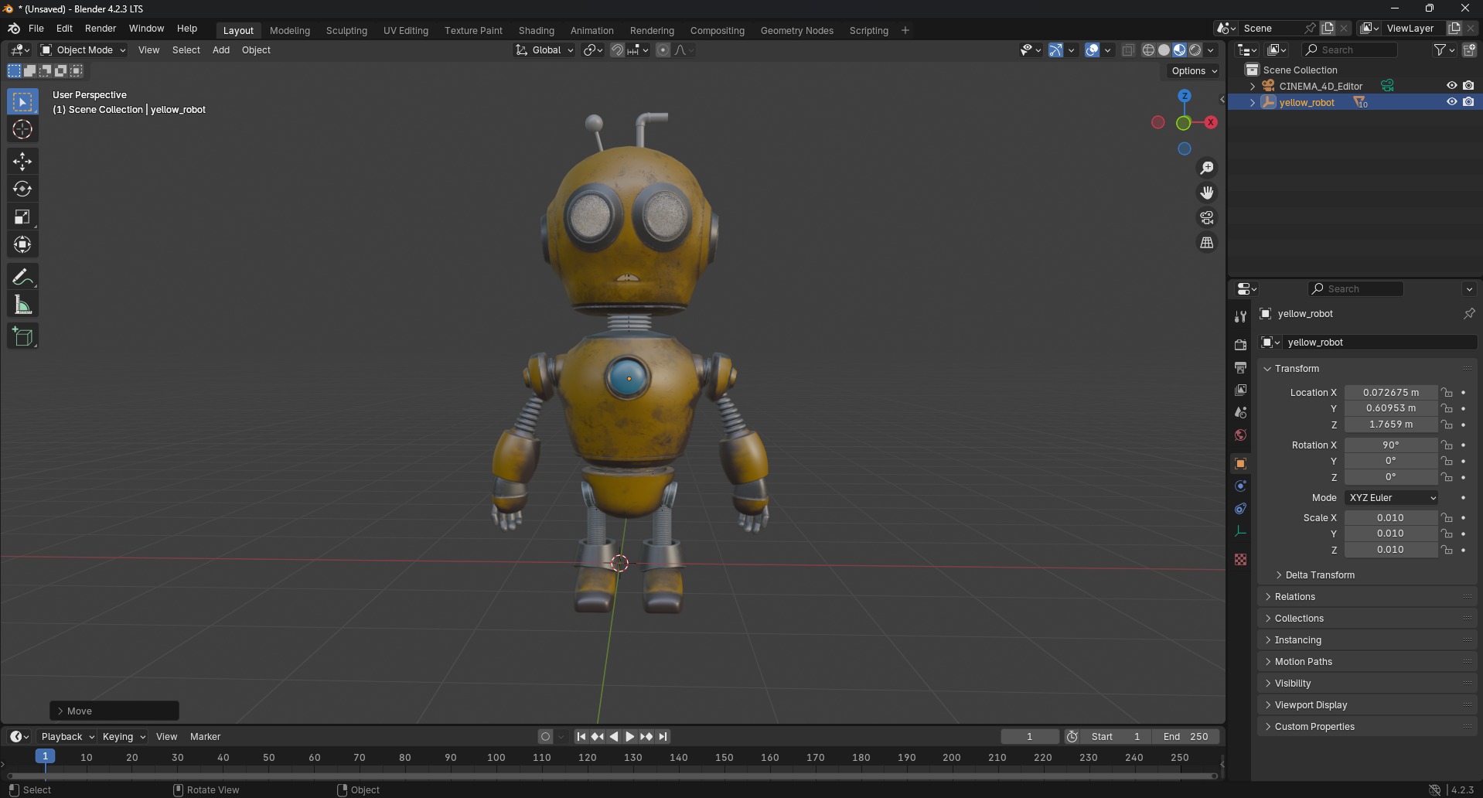
Task: Click the Z axis on navigation gizmo
Action: coord(1185,96)
